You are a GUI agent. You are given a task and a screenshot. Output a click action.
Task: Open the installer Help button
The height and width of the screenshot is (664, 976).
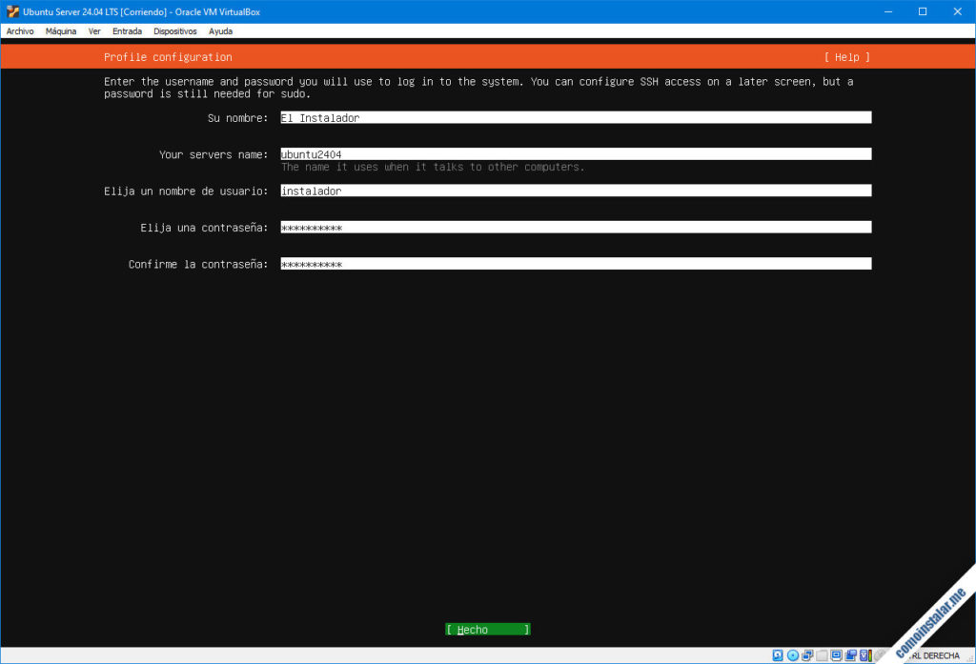[x=846, y=57]
